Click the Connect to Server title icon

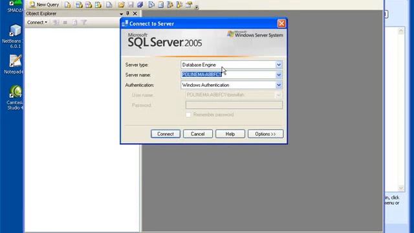tap(125, 23)
